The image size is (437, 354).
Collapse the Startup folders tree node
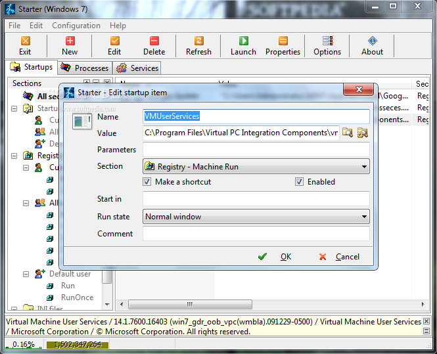coord(14,108)
